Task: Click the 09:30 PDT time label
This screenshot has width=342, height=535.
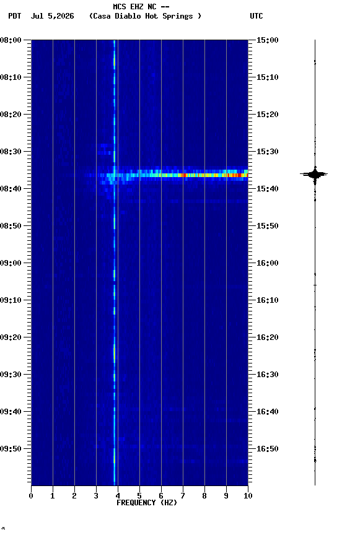Action: tap(11, 375)
